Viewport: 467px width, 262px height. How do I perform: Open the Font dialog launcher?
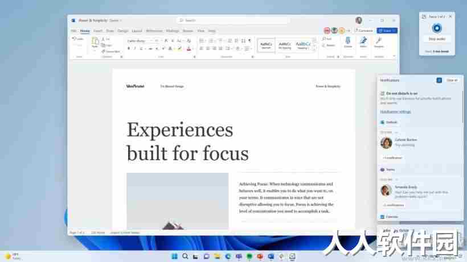point(194,56)
